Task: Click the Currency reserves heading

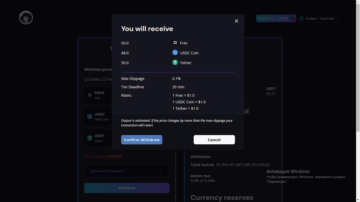Action: [222, 198]
